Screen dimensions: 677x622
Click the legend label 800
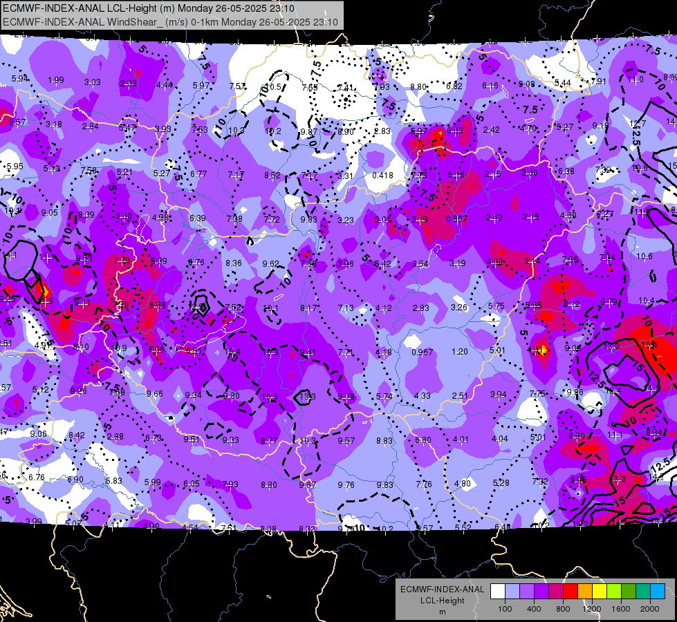563,609
